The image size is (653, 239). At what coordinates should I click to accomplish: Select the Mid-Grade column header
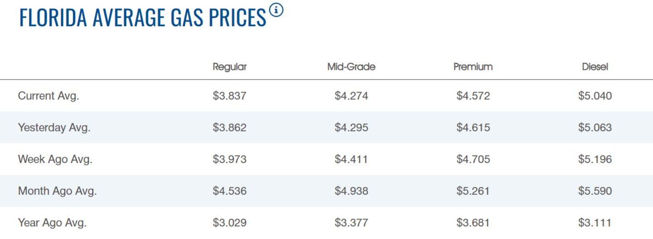pos(351,67)
